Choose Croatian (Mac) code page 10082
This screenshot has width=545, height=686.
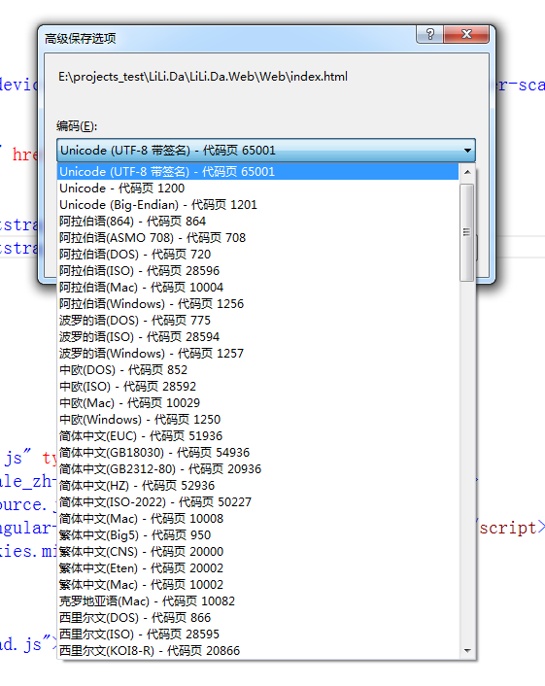(x=258, y=601)
